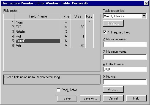Click the Size column header

pyautogui.click(x=78, y=16)
